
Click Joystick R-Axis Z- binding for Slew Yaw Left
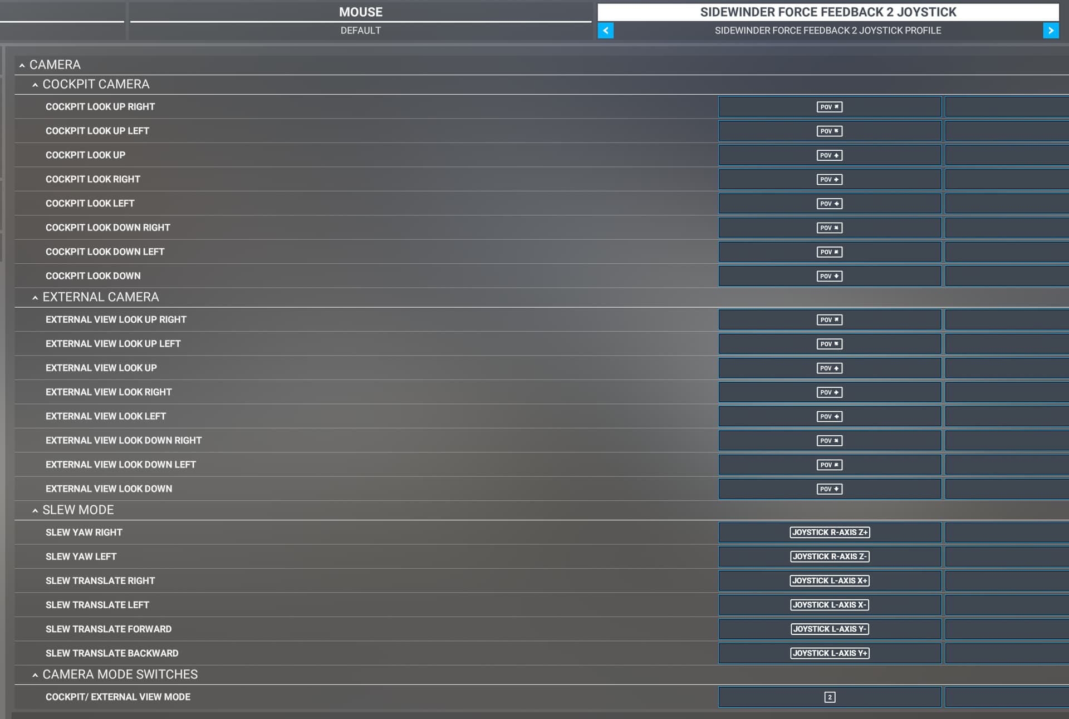tap(830, 557)
